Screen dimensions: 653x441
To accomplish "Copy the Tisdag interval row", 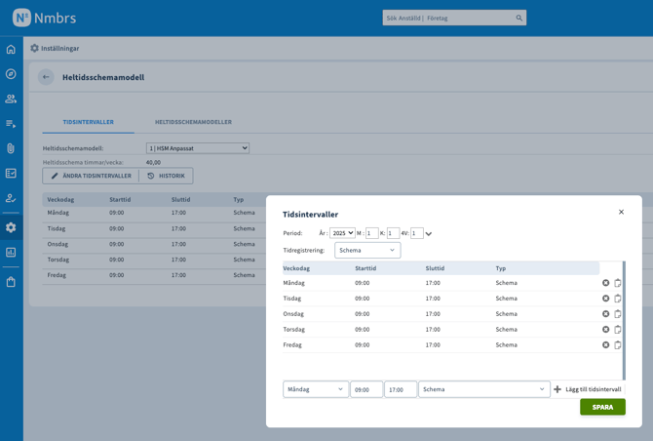I will point(618,299).
